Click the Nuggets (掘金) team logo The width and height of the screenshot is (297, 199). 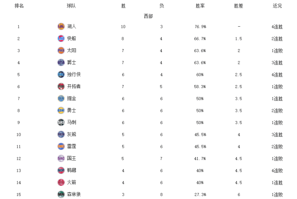coord(61,98)
